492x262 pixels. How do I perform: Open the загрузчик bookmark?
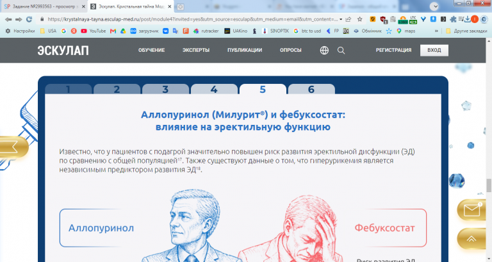point(144,31)
